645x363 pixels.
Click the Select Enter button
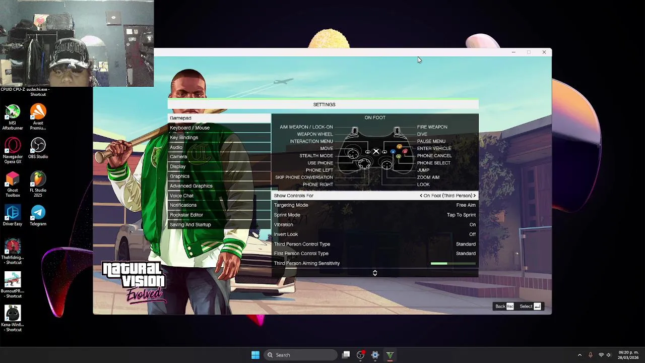pyautogui.click(x=530, y=307)
